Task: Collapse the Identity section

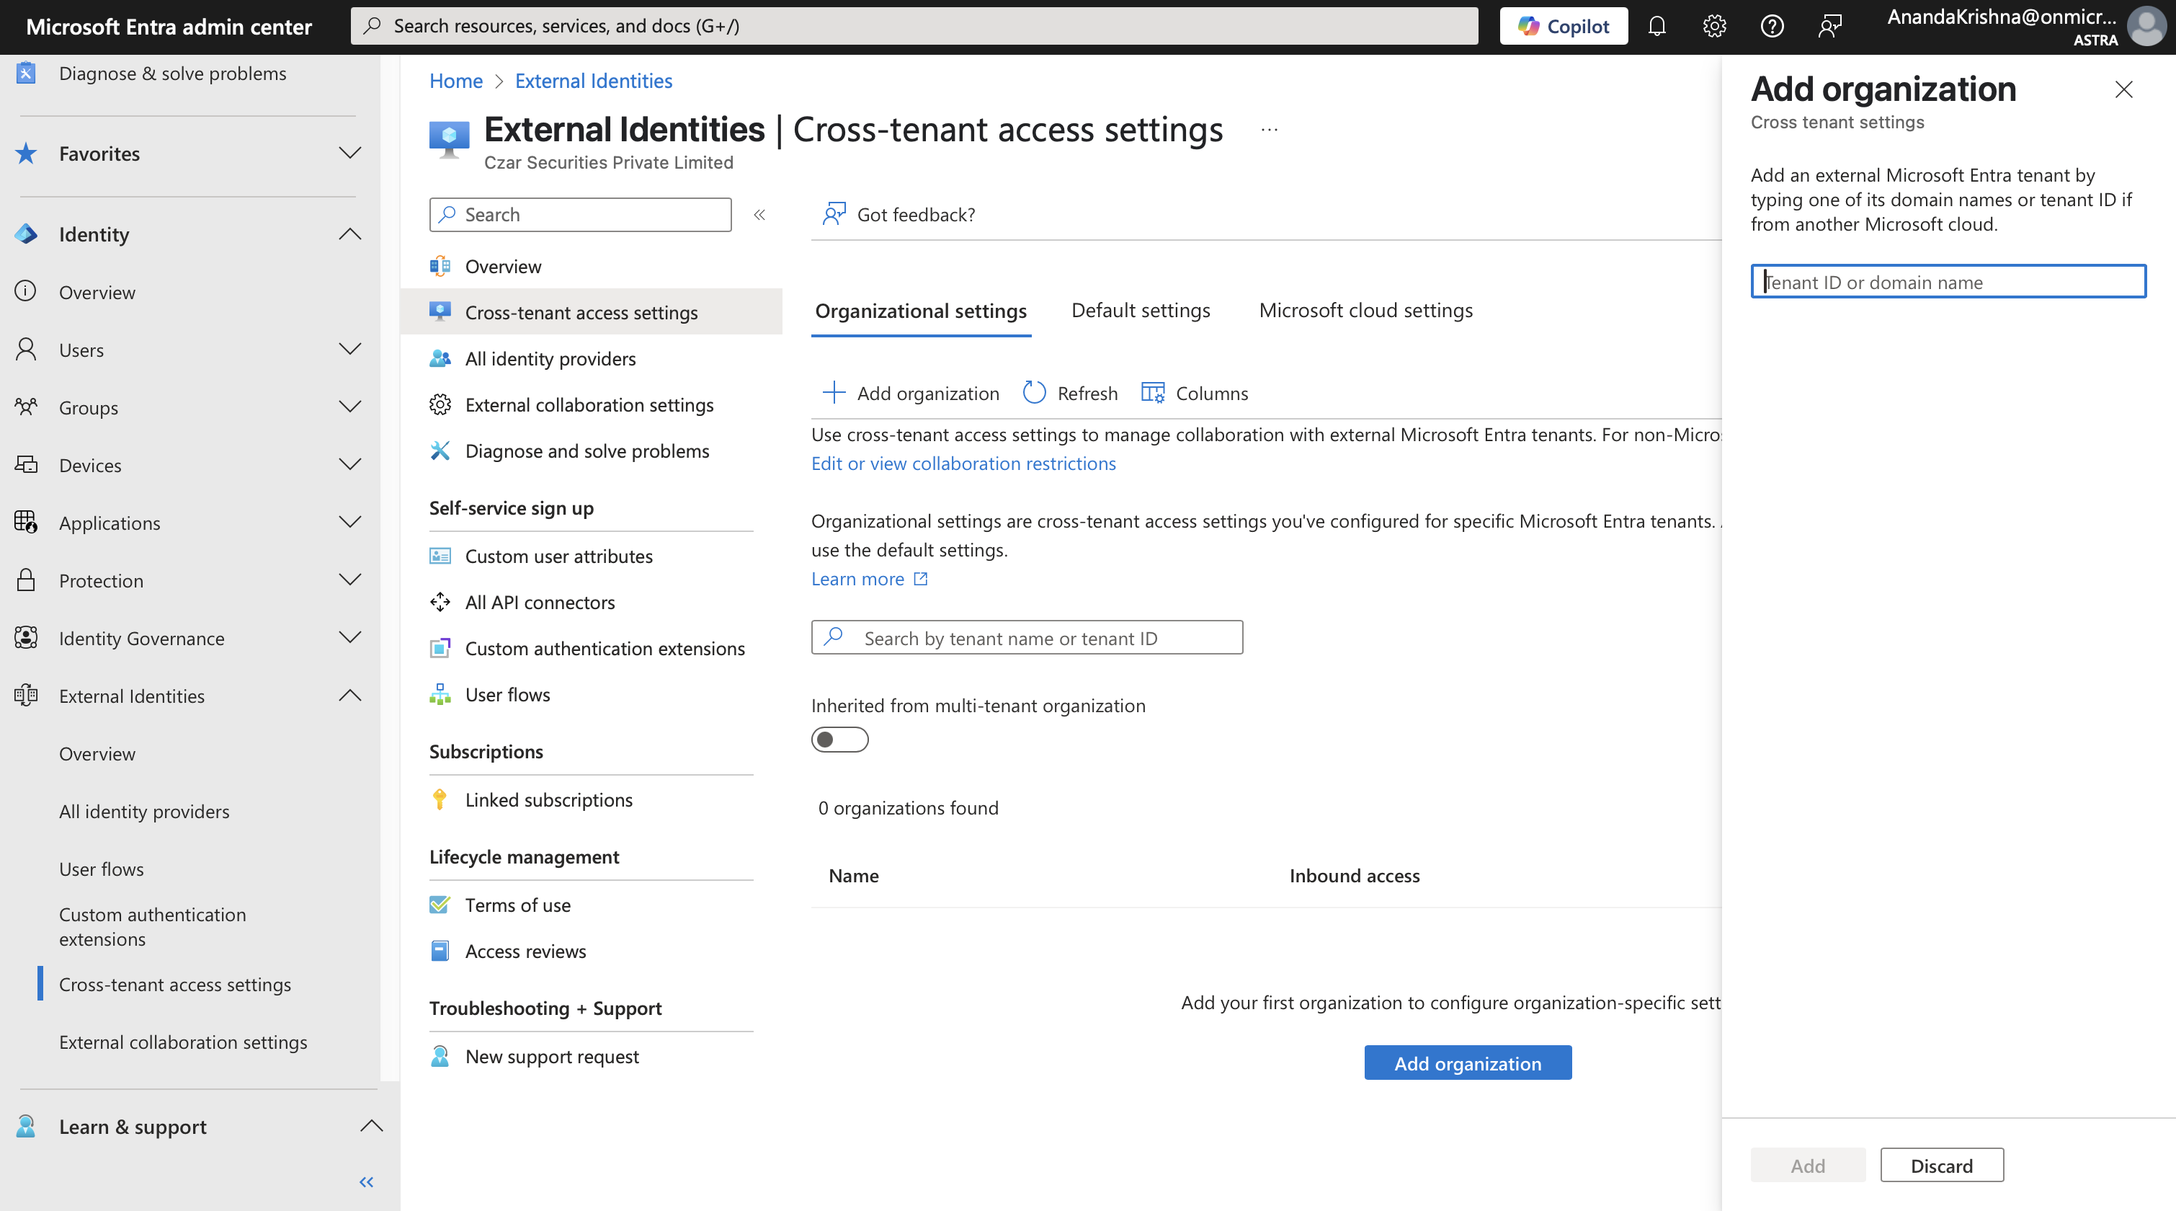Action: (349, 234)
